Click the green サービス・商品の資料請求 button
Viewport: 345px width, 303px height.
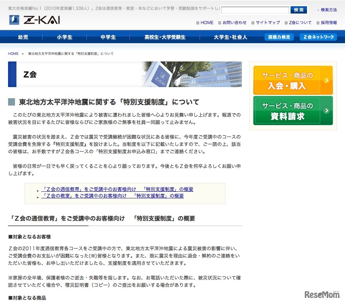click(293, 111)
